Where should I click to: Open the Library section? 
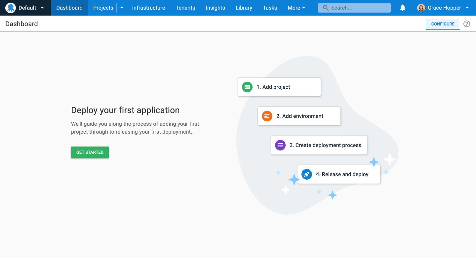(x=244, y=8)
